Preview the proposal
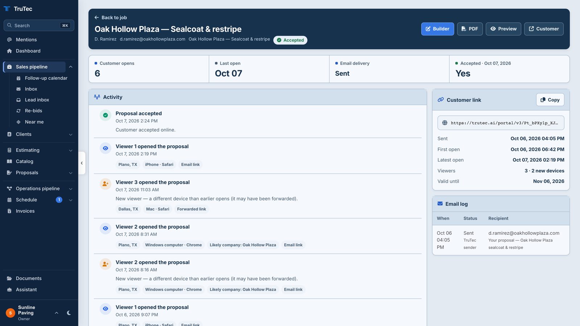The width and height of the screenshot is (580, 326). [504, 29]
